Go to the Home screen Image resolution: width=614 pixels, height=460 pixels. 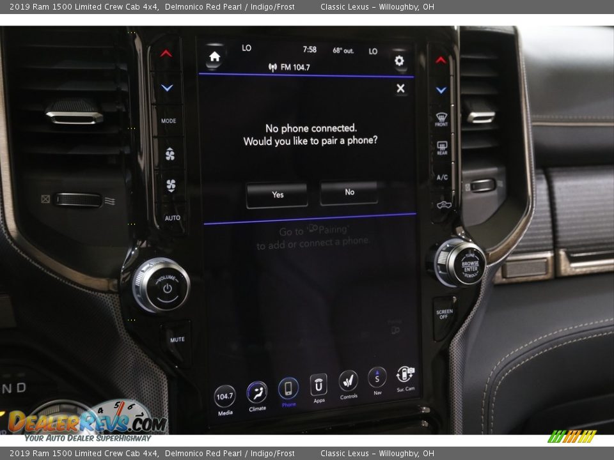point(215,57)
